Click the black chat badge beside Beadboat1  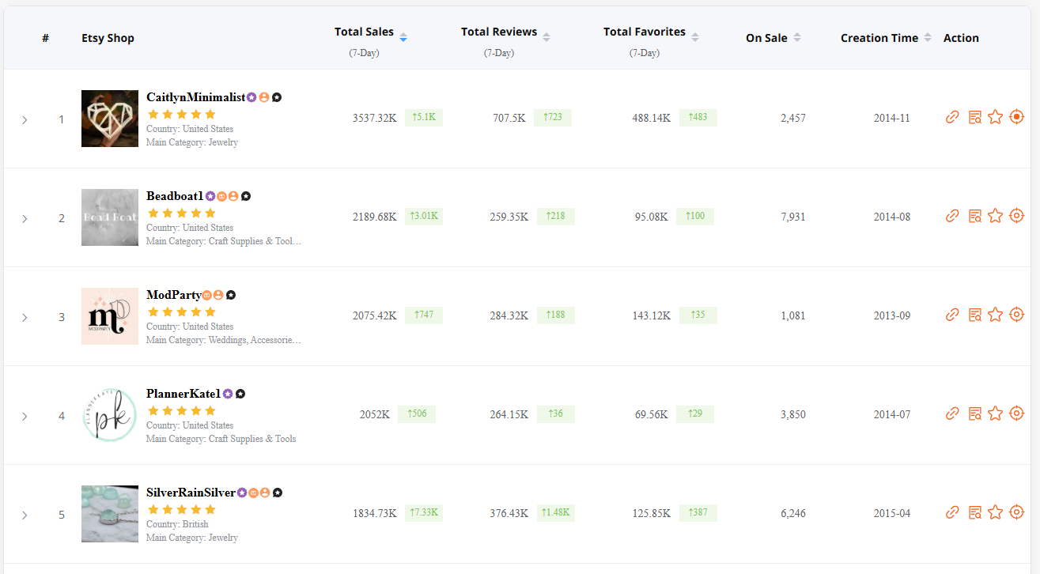pyautogui.click(x=246, y=195)
